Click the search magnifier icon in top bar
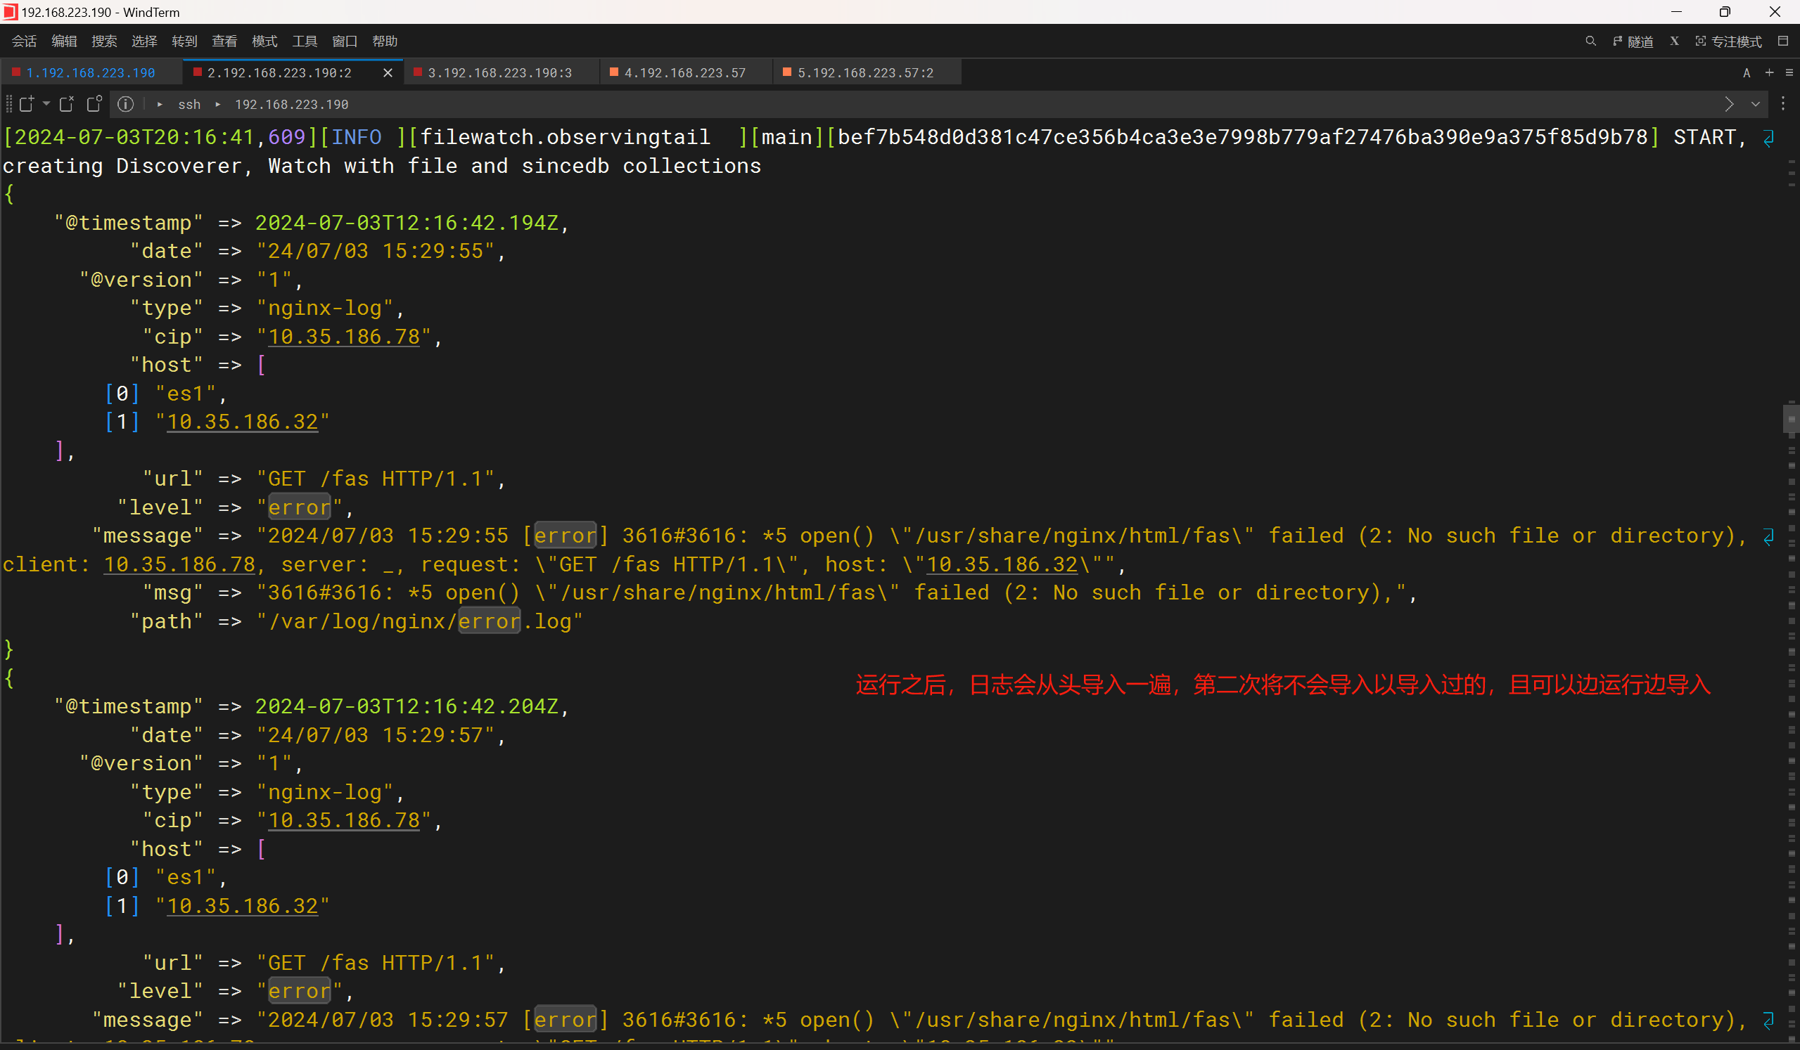The width and height of the screenshot is (1800, 1050). click(1590, 41)
